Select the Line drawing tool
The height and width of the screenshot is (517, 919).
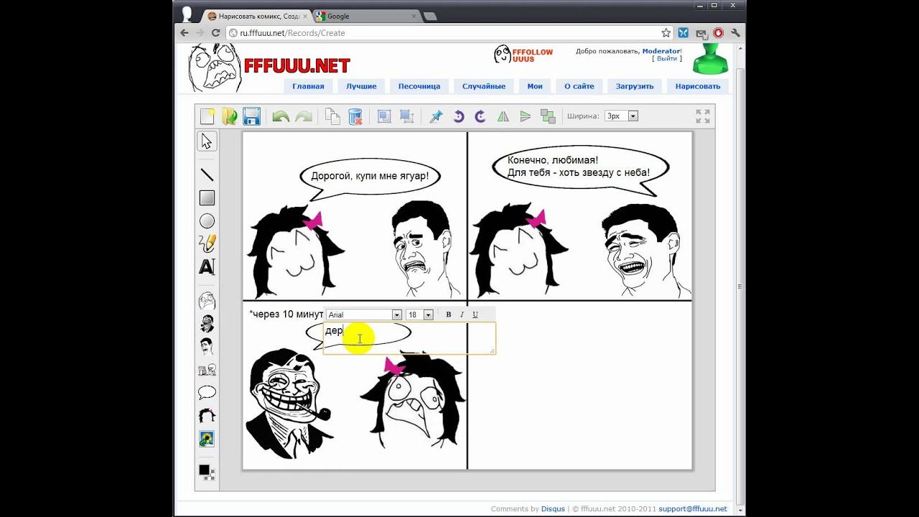[x=207, y=174]
